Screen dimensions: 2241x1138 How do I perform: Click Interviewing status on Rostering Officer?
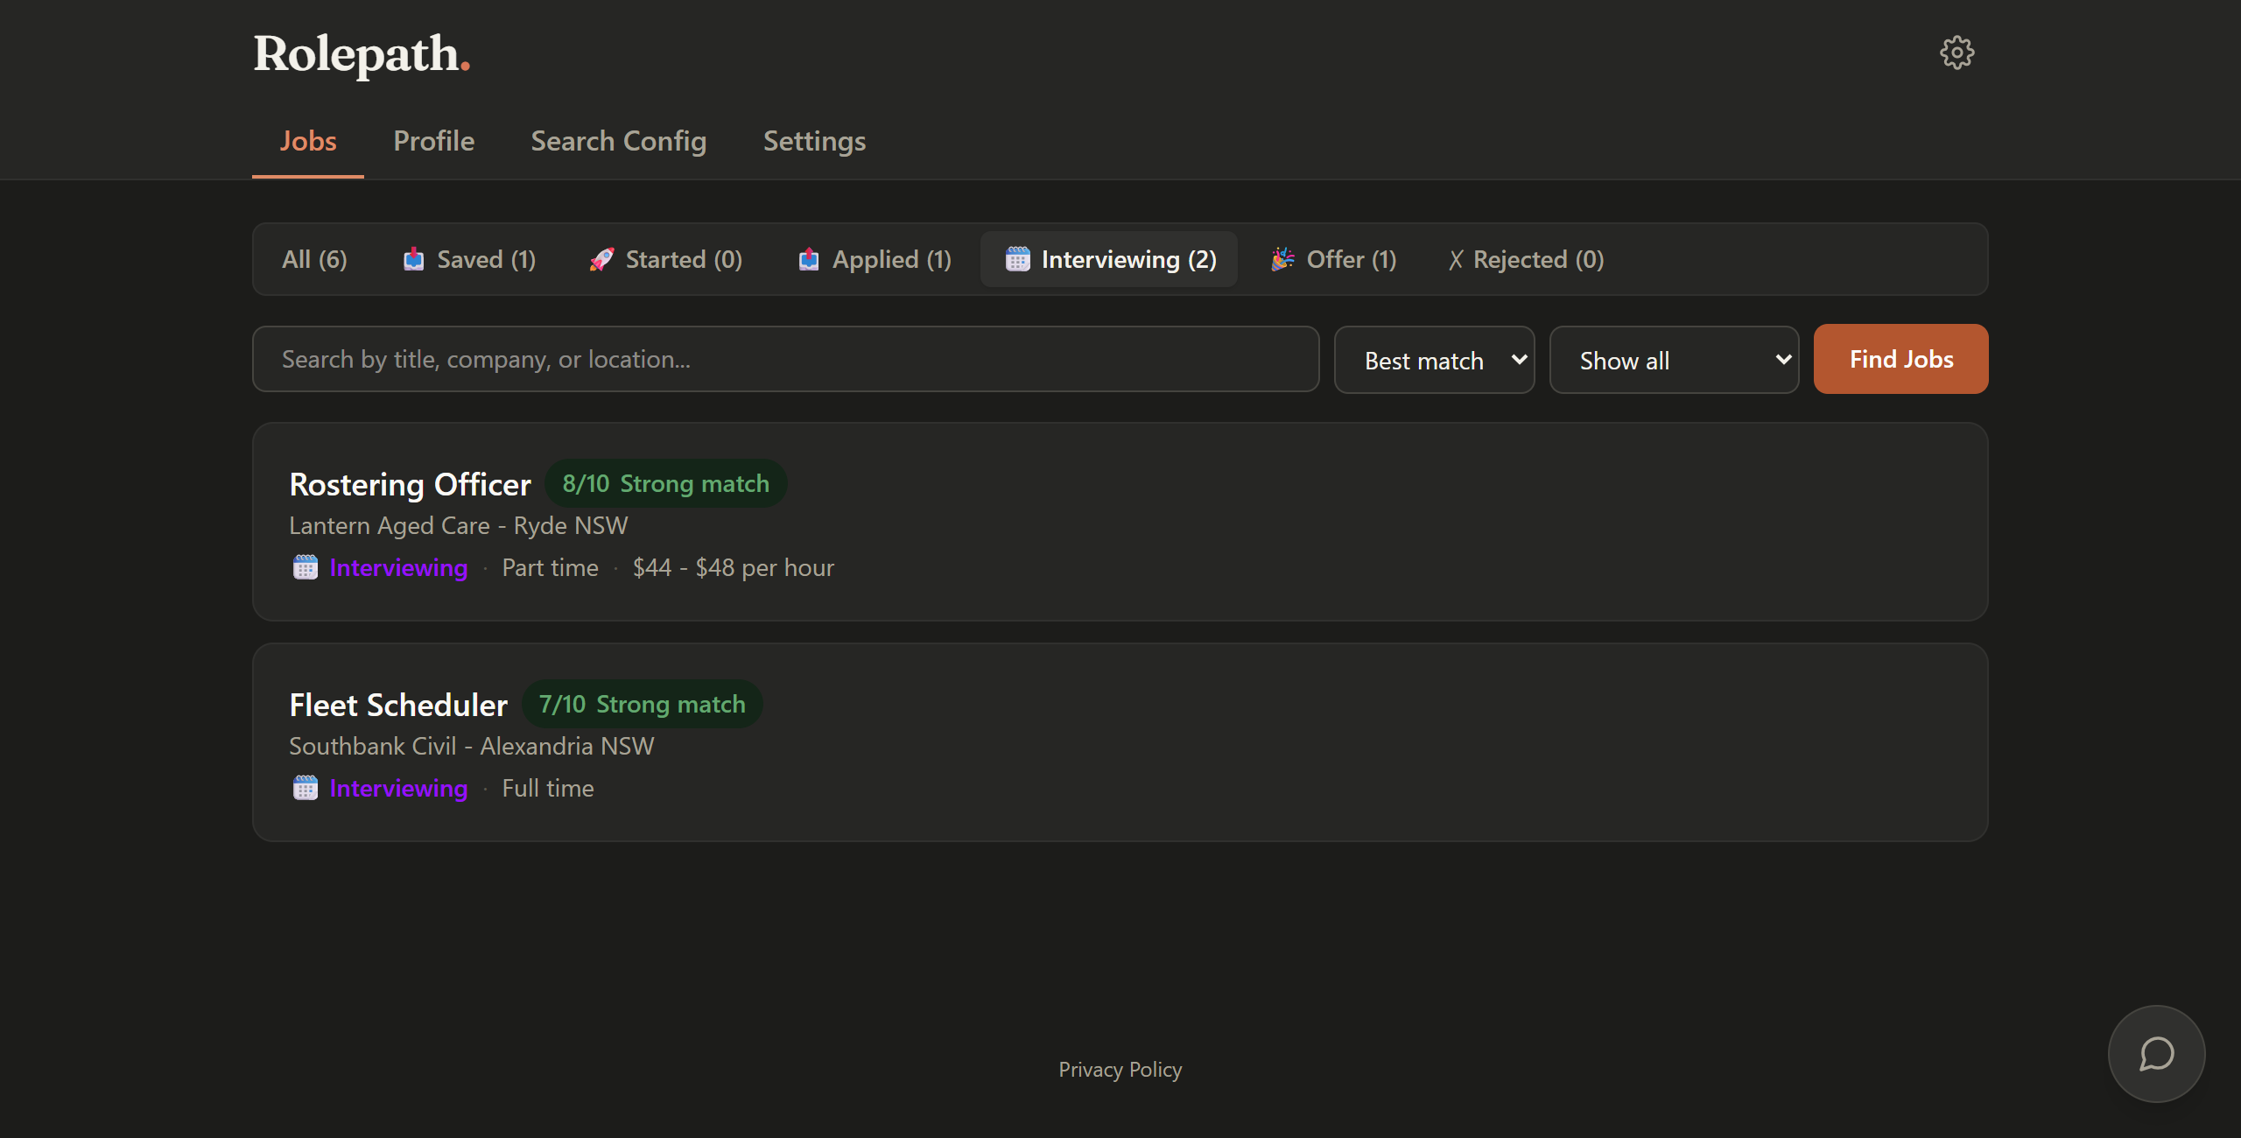(398, 567)
